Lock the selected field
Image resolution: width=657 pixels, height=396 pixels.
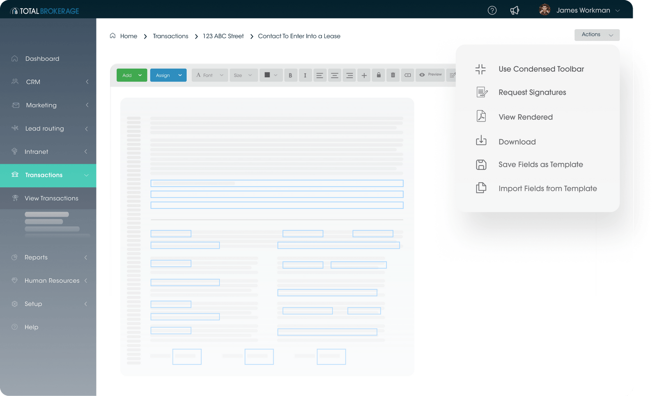378,75
